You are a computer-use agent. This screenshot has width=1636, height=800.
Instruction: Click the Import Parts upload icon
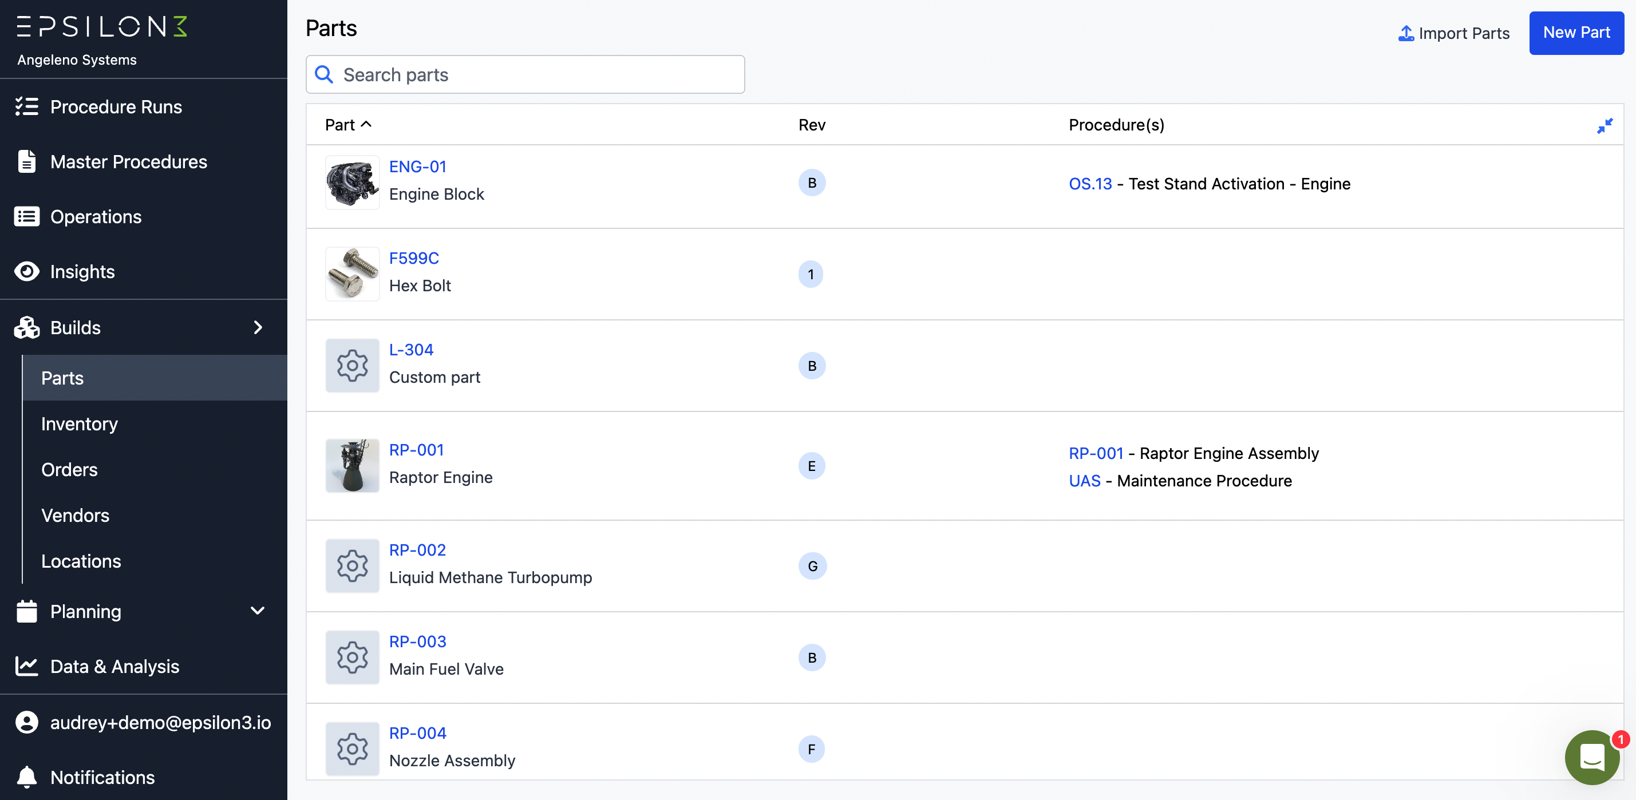click(1405, 33)
